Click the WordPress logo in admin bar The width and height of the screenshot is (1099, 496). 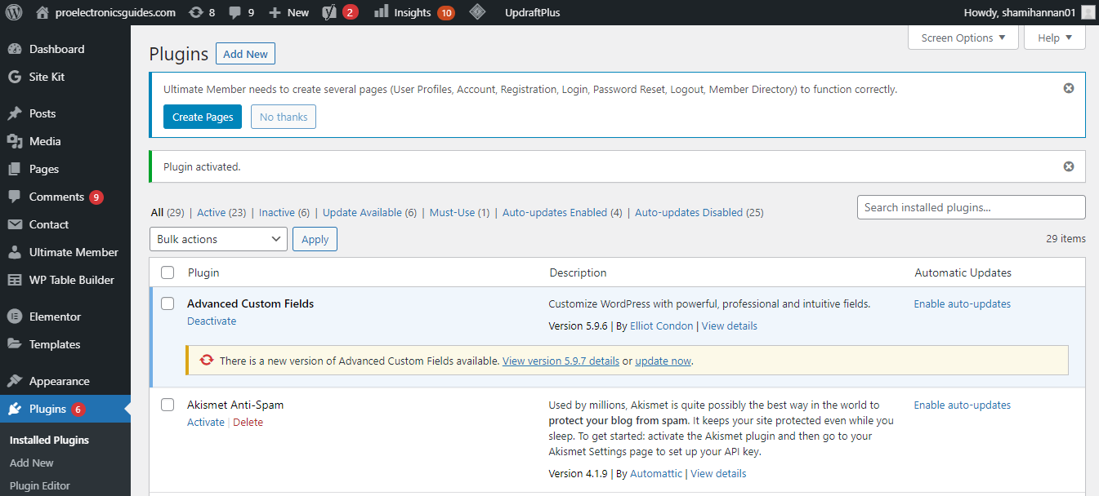click(14, 12)
